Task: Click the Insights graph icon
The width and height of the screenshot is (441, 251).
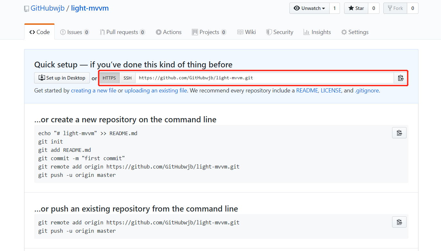Action: (306, 32)
